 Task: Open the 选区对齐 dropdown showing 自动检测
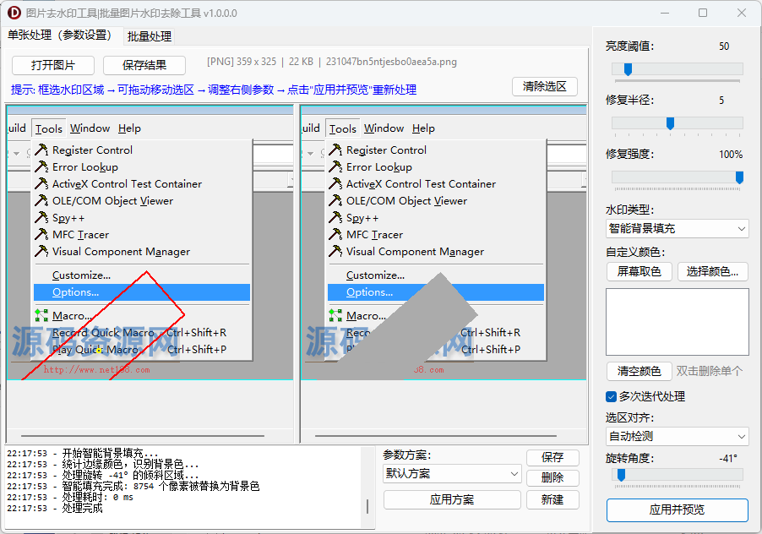[676, 436]
